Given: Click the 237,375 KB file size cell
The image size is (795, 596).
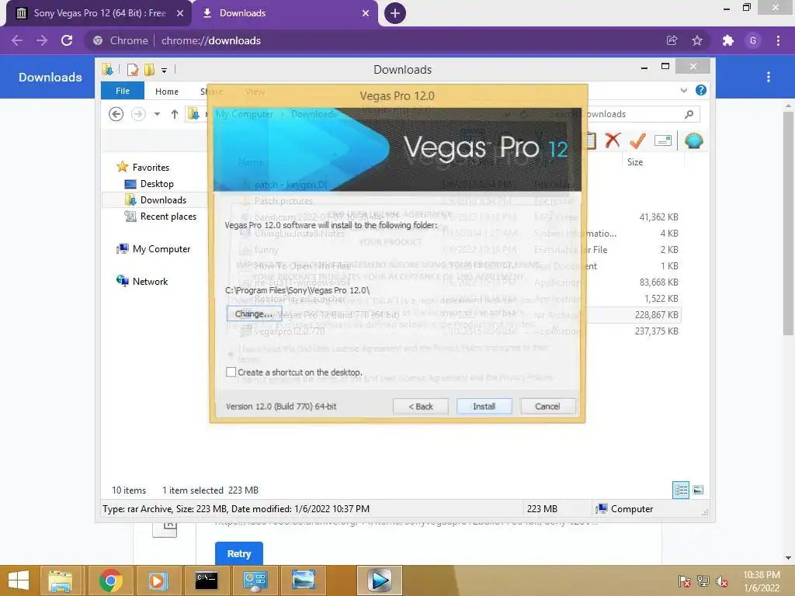Looking at the screenshot, I should click(656, 331).
